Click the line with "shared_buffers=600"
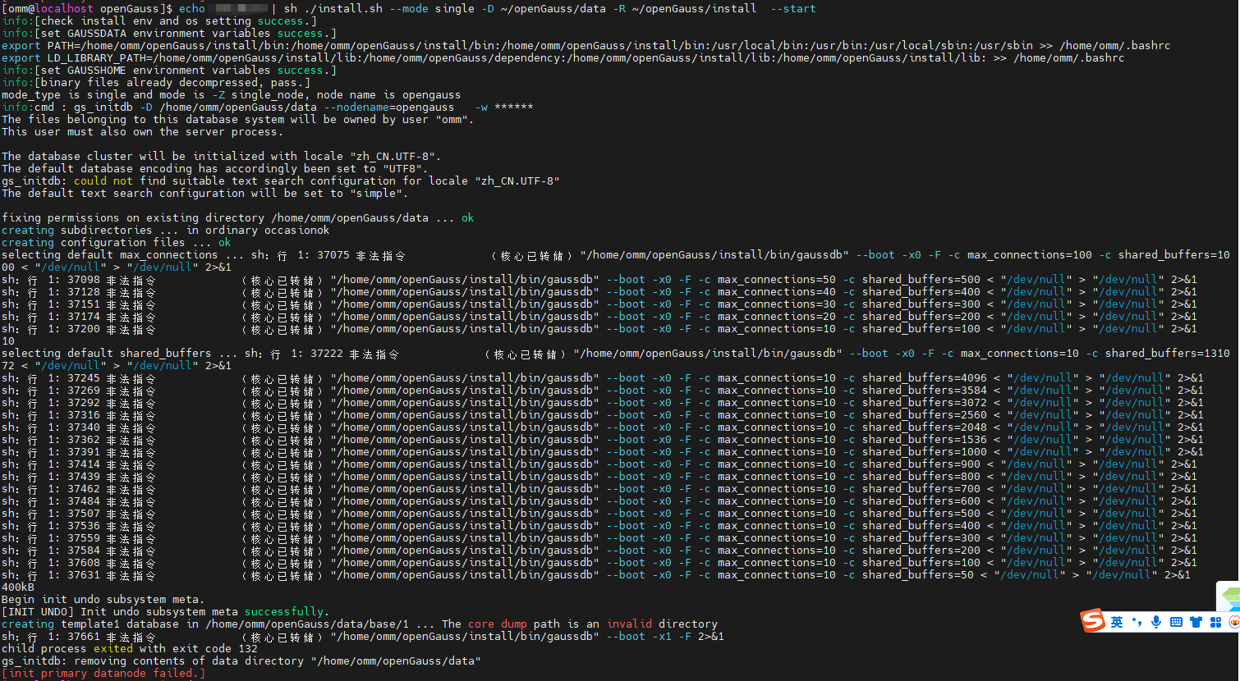 pos(599,500)
